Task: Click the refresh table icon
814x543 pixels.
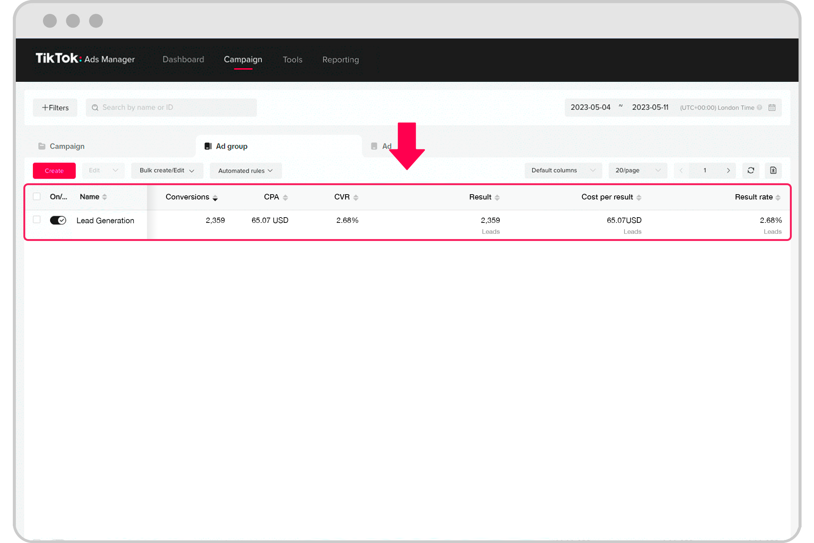Action: (x=750, y=170)
